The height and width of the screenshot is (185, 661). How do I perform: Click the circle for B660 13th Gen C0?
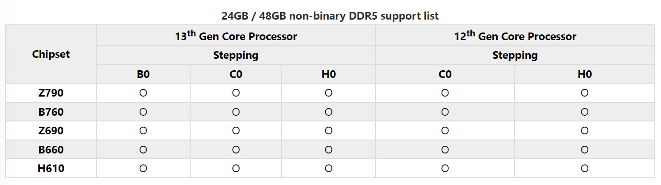[x=236, y=150]
